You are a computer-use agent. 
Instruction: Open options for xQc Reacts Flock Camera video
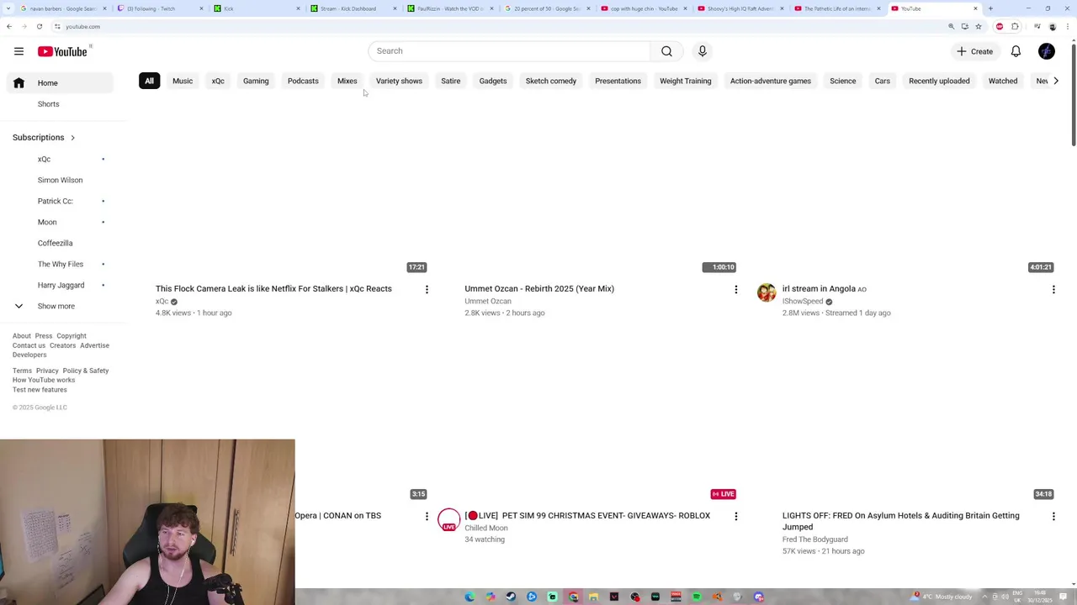(x=427, y=289)
